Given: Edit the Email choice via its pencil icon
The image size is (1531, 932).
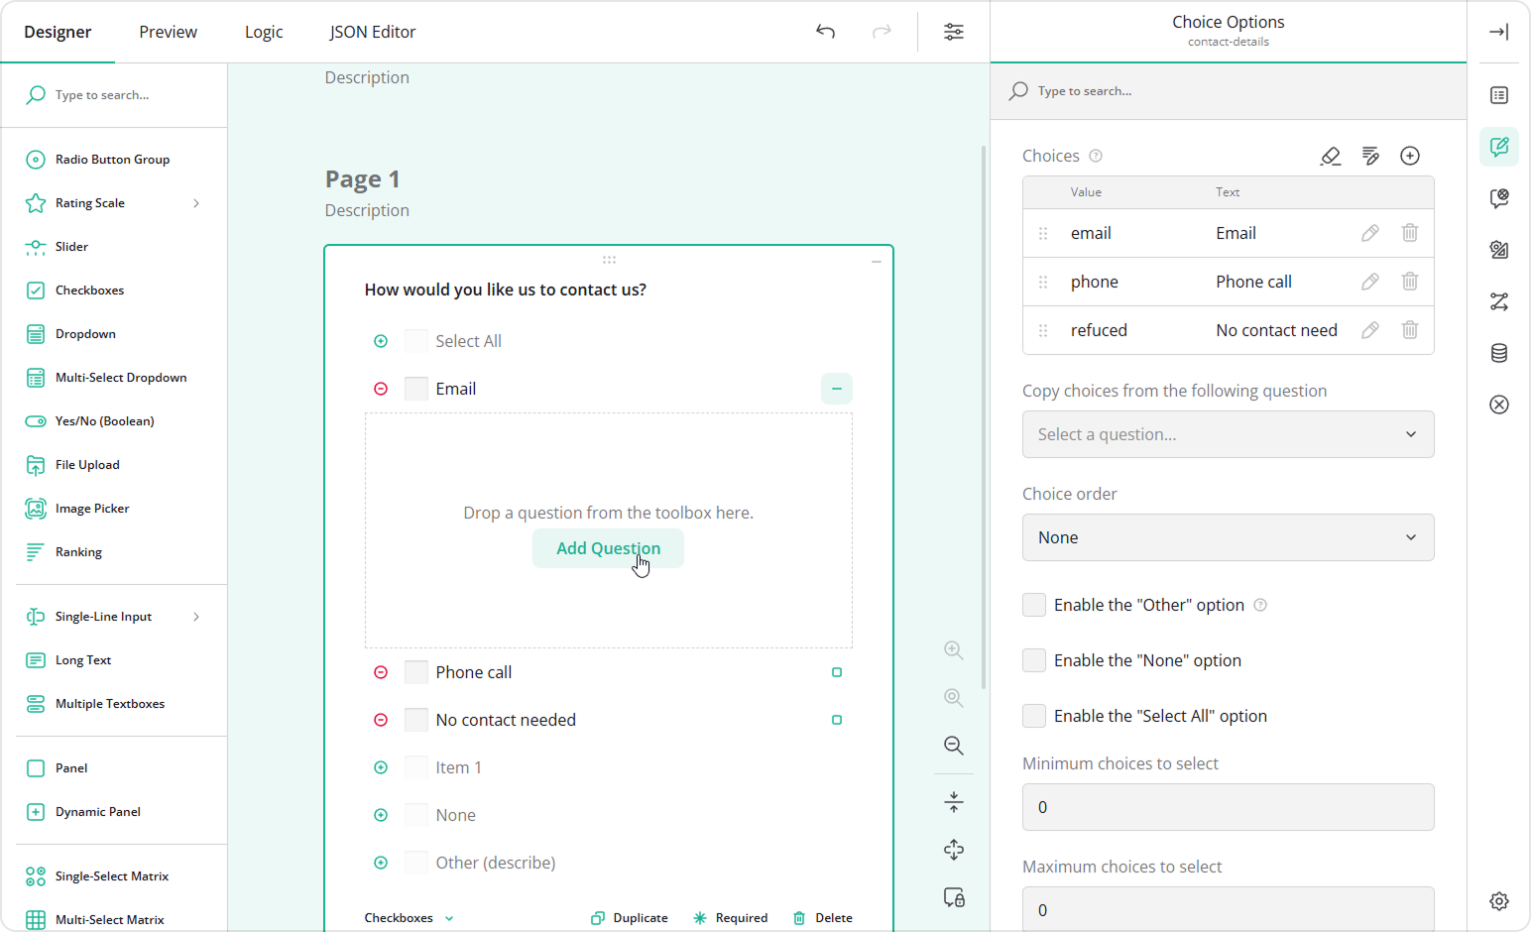Looking at the screenshot, I should click(x=1369, y=232).
